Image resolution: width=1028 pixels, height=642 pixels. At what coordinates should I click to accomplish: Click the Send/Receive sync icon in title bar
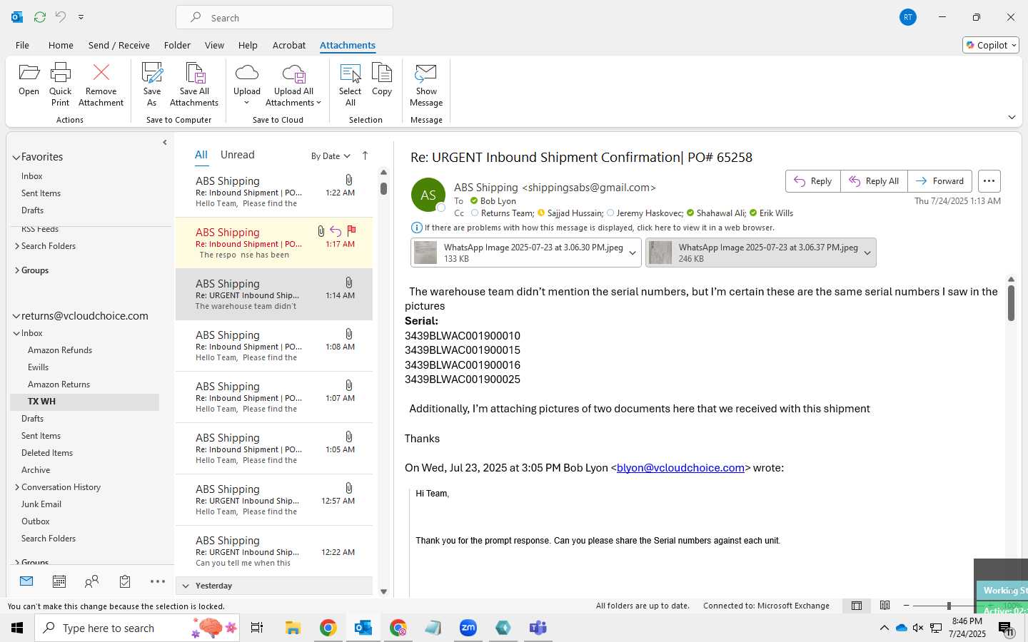coord(40,17)
